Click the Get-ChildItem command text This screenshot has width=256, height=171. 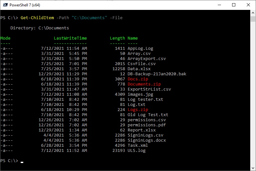click(37, 18)
